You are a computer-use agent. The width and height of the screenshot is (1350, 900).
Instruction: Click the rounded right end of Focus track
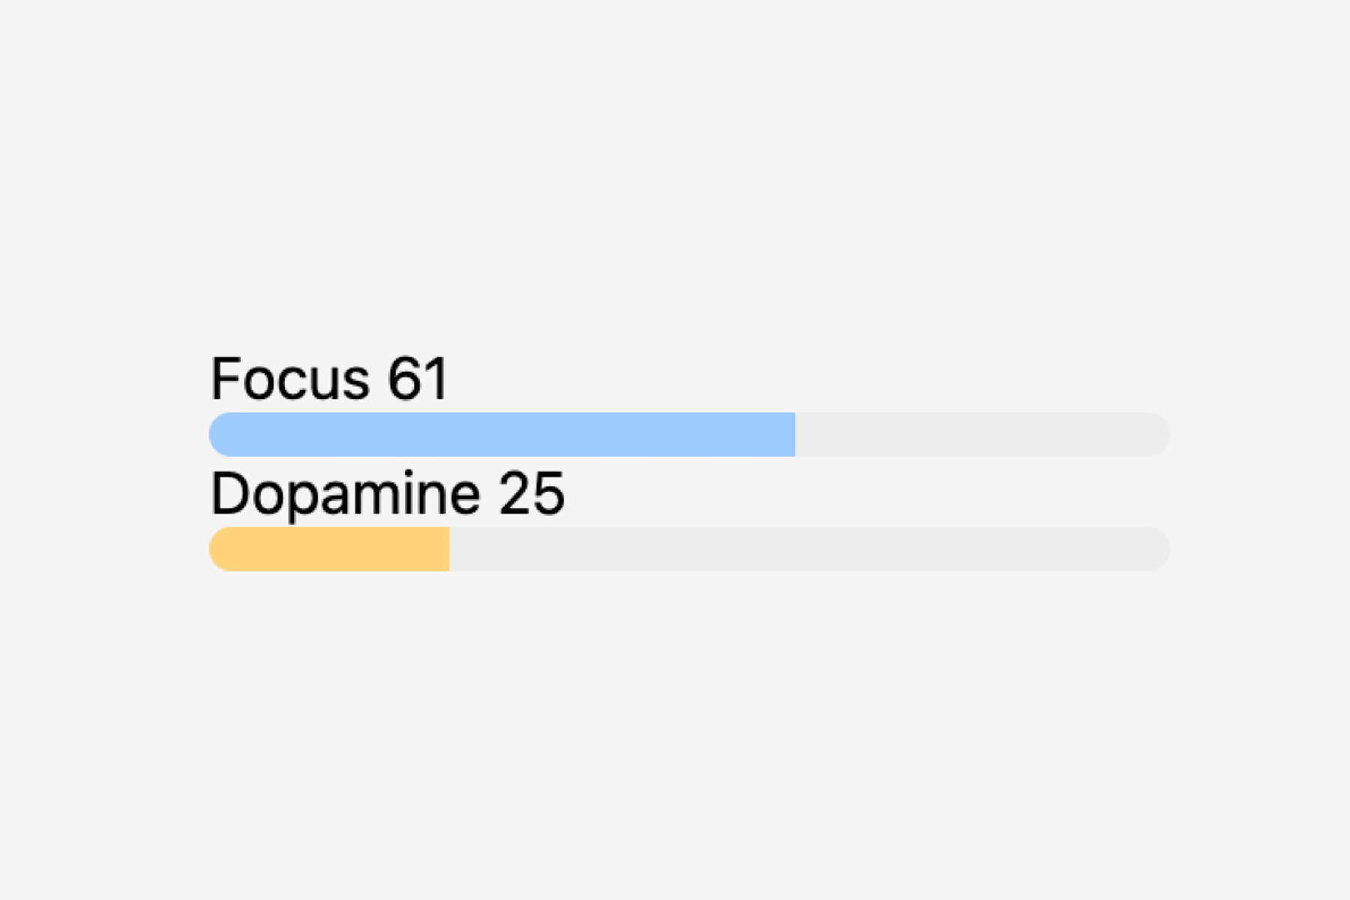click(x=1159, y=434)
